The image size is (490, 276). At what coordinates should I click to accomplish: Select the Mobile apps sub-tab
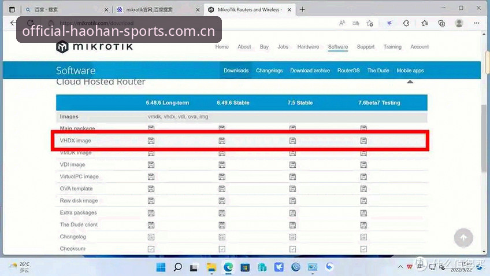[x=410, y=71]
